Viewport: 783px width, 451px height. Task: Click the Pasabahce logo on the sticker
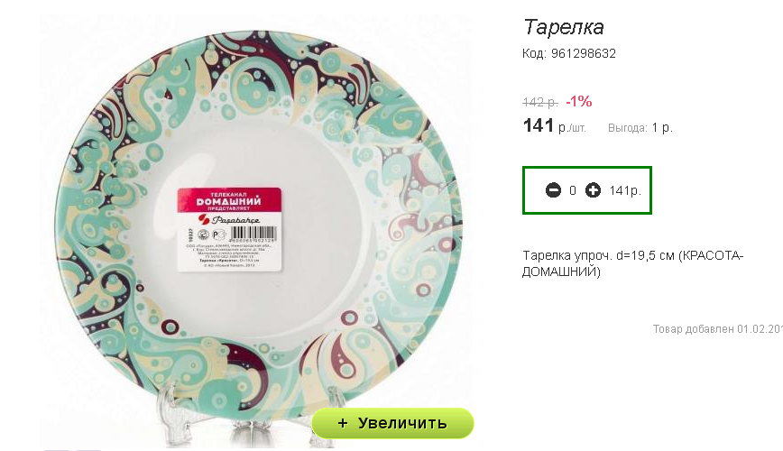pos(229,219)
